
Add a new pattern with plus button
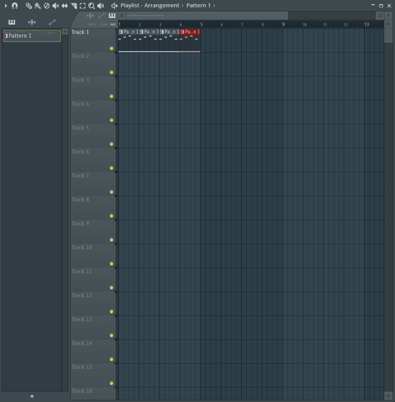(32, 396)
